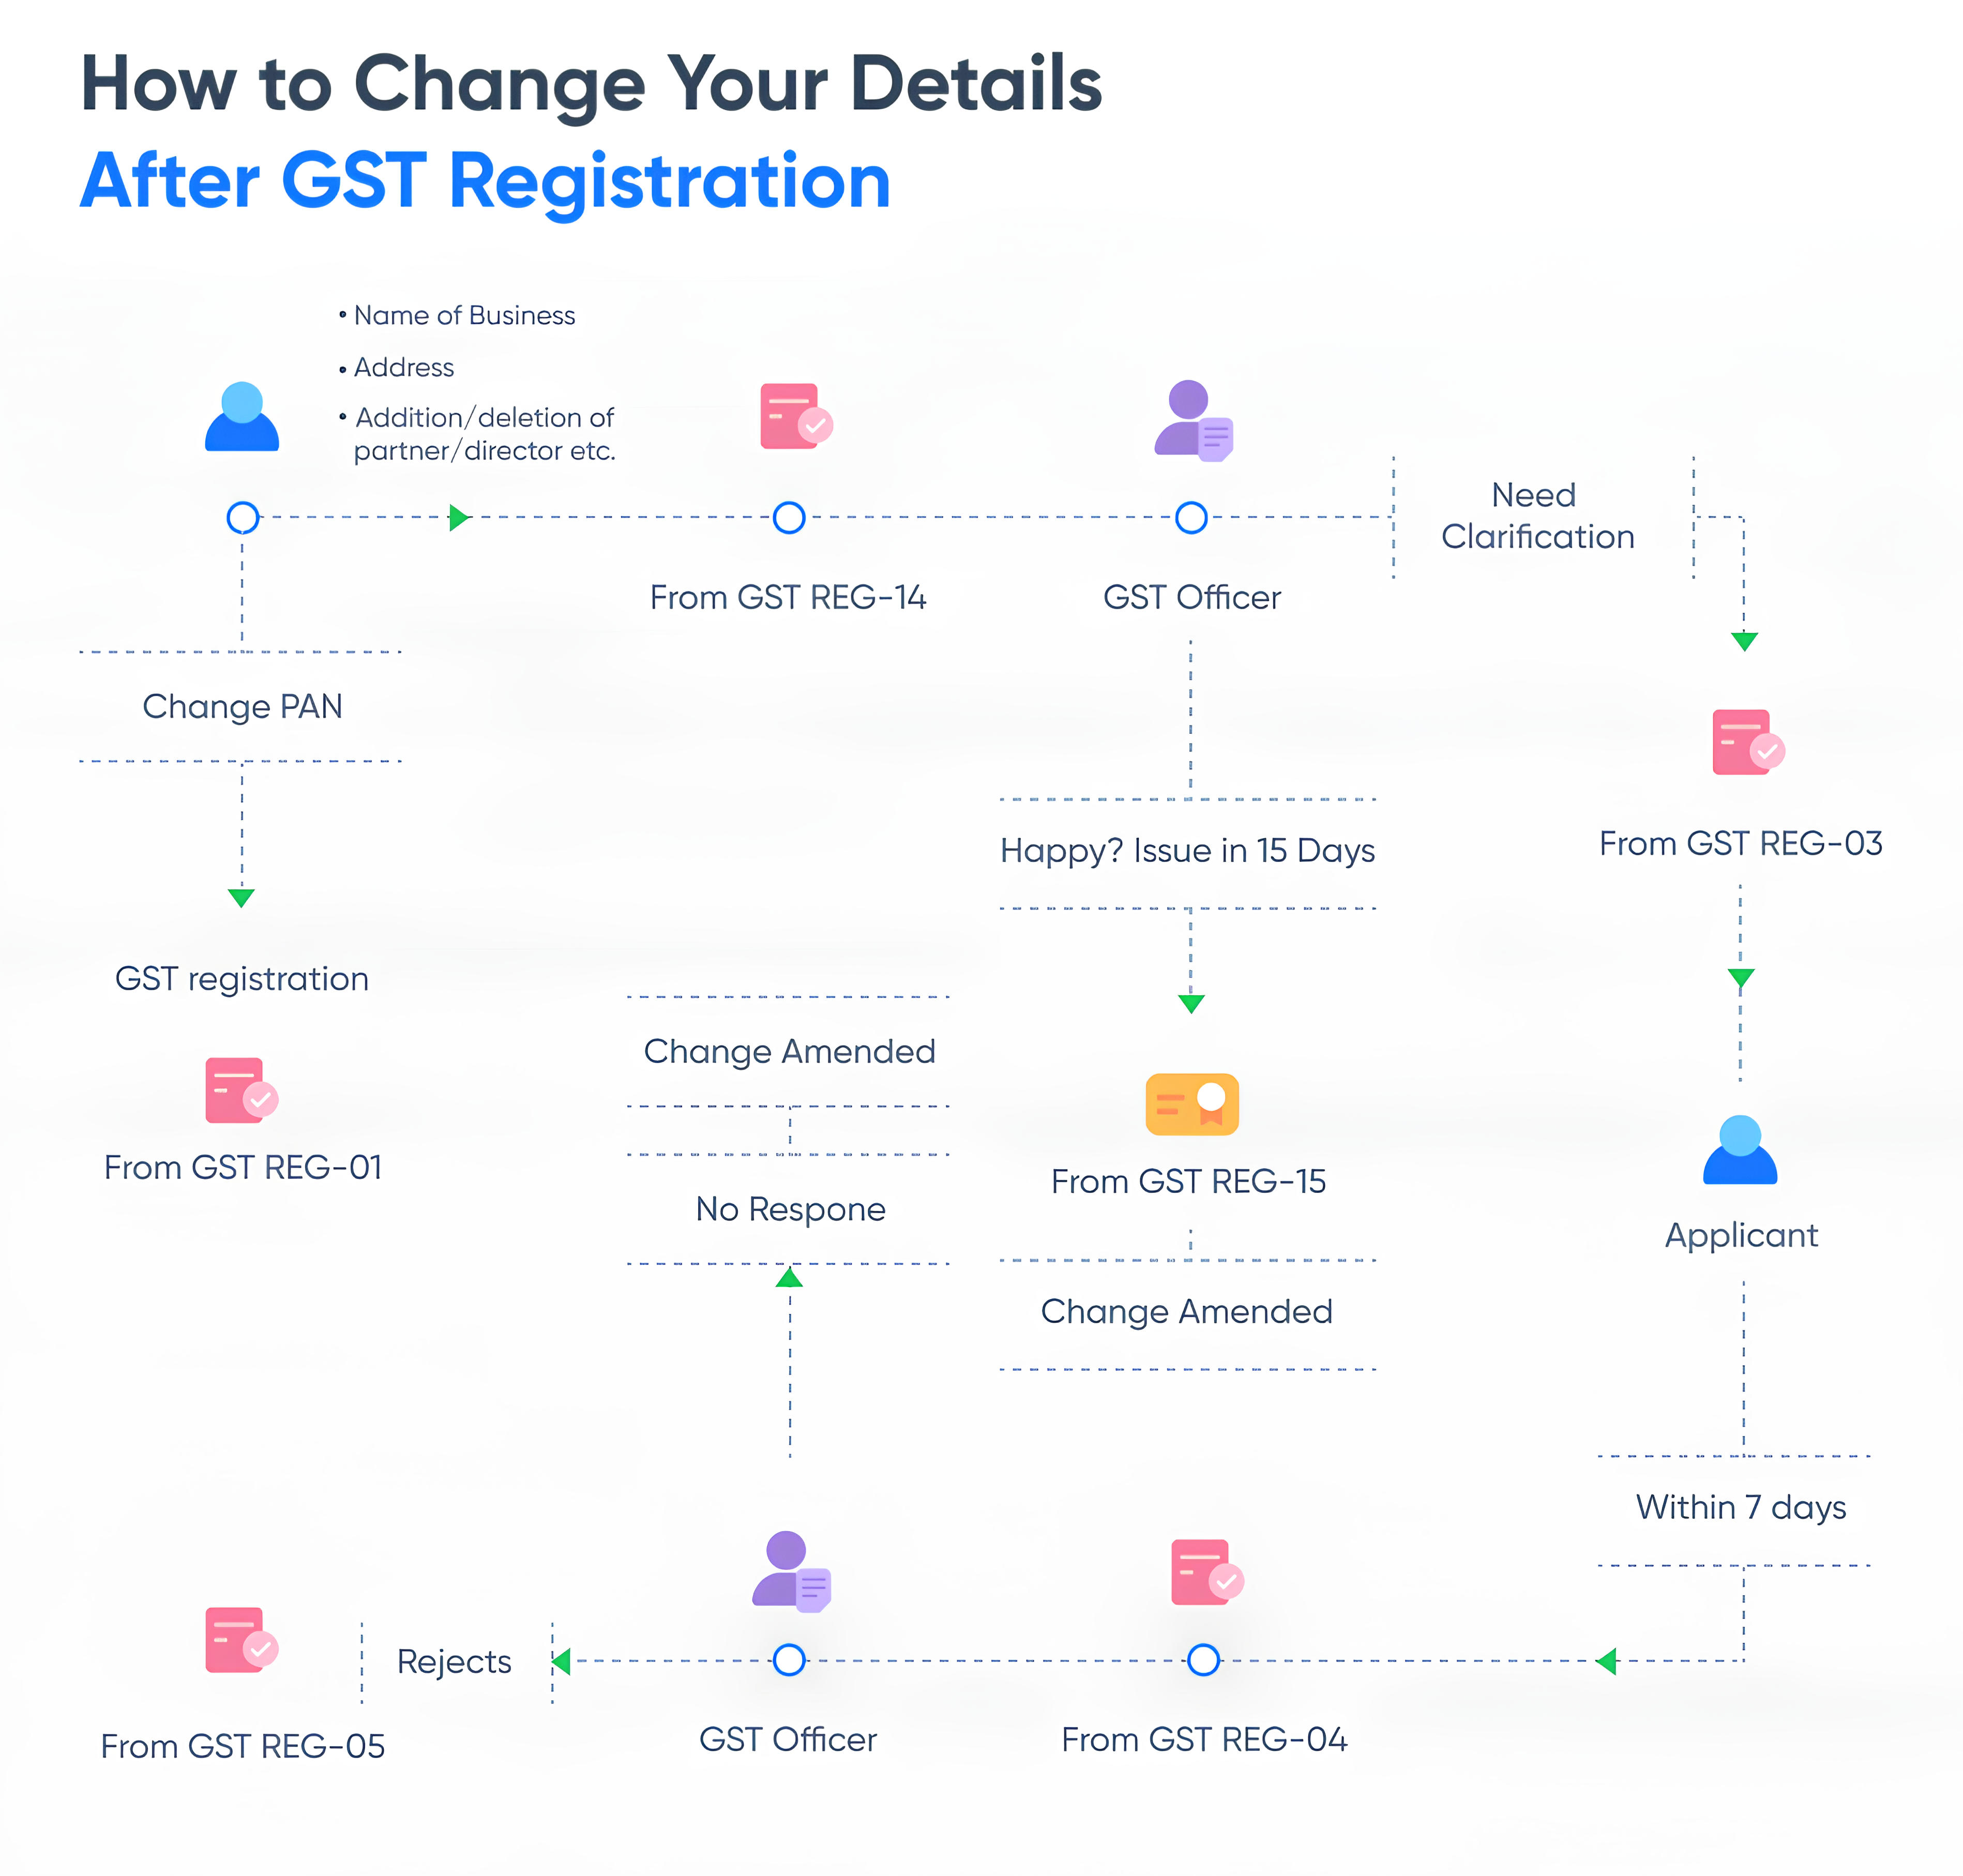Viewport: 1963px width, 1876px height.
Task: Click the Change PAN box
Action: coord(242,707)
